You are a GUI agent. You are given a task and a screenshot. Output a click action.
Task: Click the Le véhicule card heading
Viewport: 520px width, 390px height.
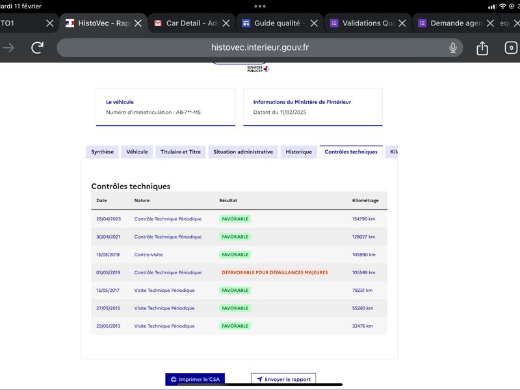coord(120,102)
